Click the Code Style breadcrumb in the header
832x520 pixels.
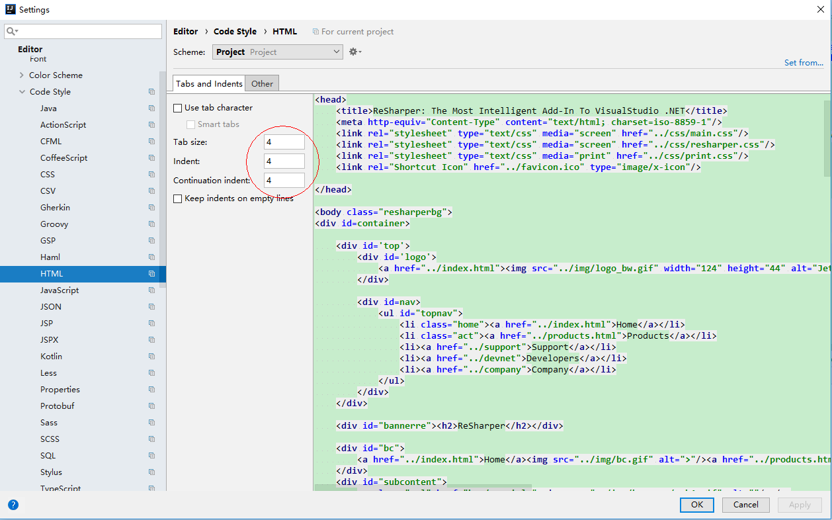235,32
